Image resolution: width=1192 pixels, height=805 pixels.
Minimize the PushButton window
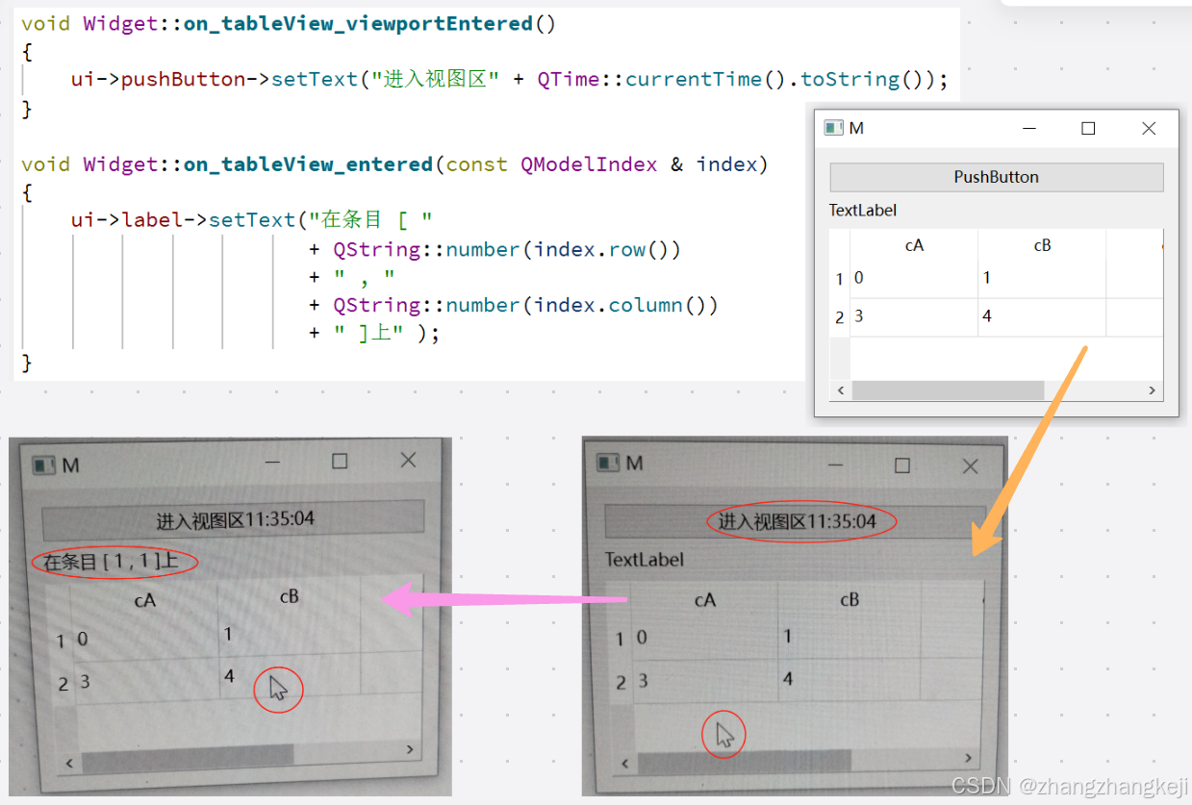coord(1029,128)
